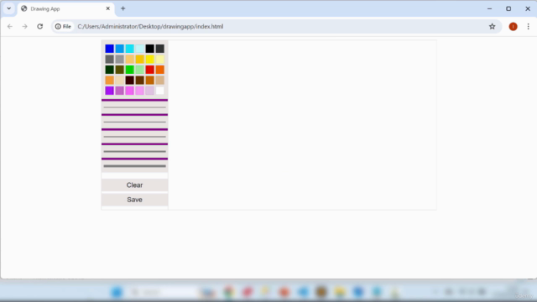Select the tan swatch above white
The height and width of the screenshot is (302, 537).
[160, 81]
